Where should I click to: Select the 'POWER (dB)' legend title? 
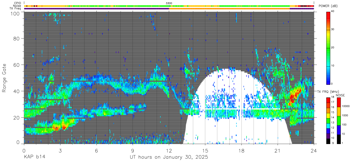328,6
